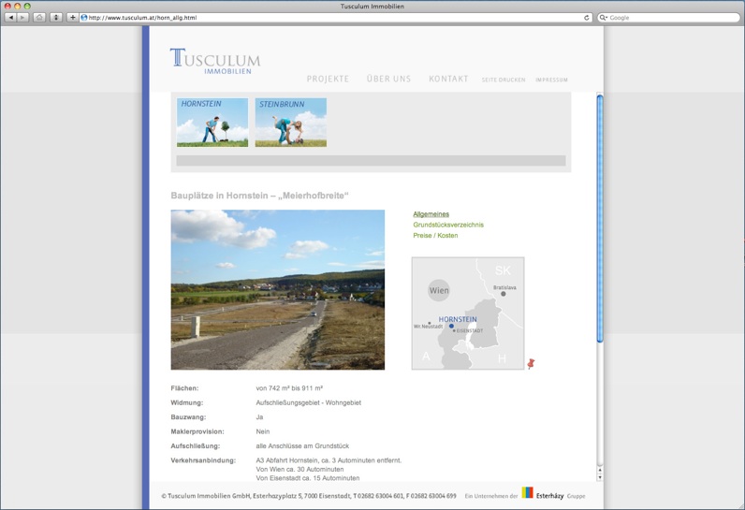Click the large Hornstein building site photo

[278, 290]
